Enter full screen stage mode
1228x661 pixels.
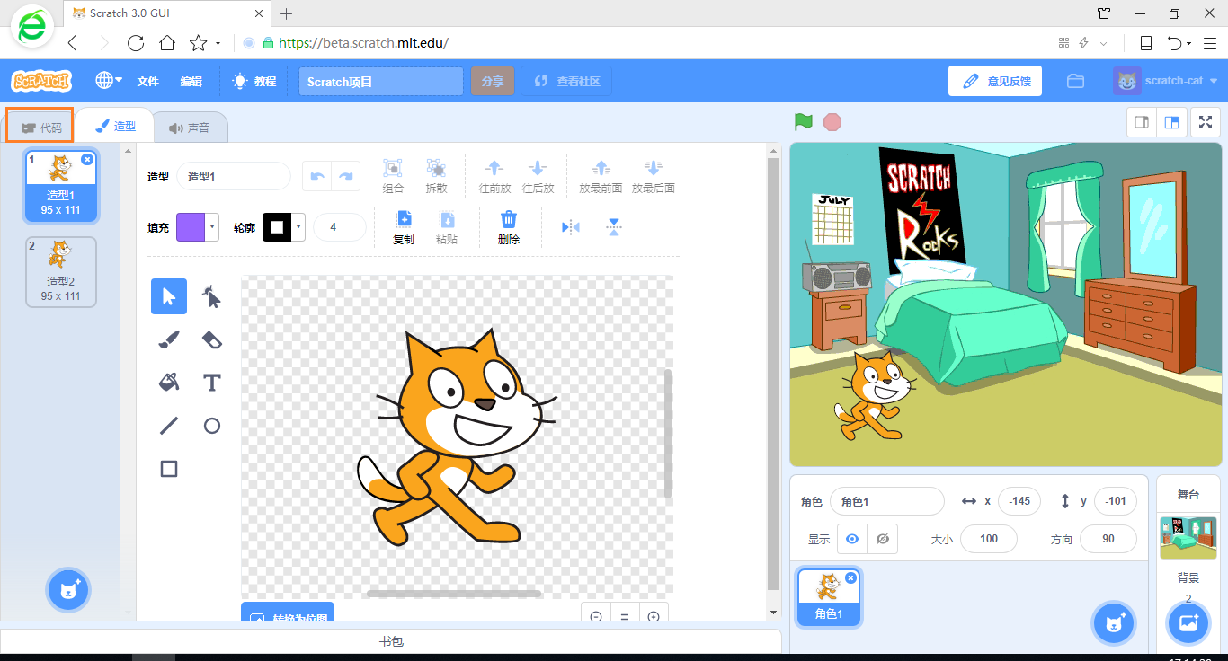[1206, 122]
